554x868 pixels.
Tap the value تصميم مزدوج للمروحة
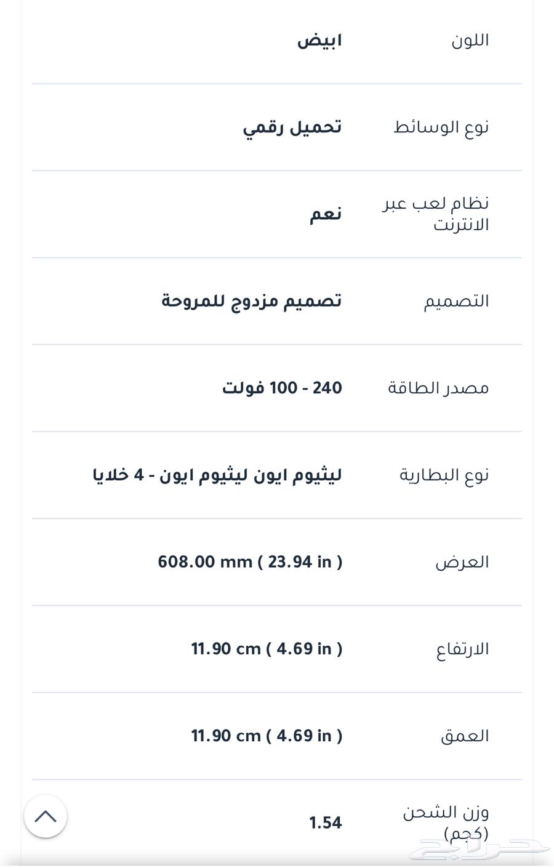(252, 301)
